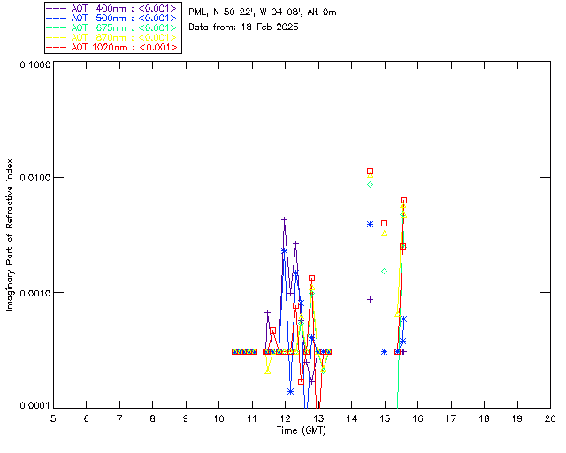Screen dimensions: 566x453
Task: Click the green diamond marker at 15 GMT
Action: [385, 272]
